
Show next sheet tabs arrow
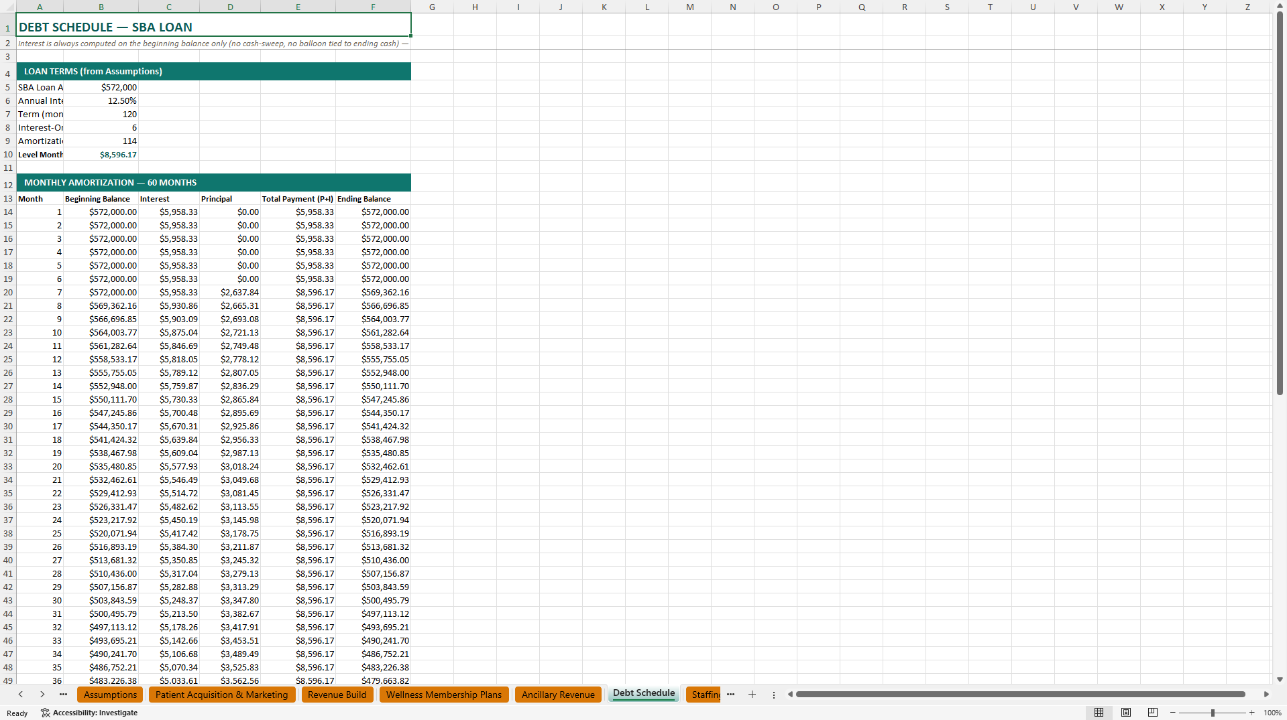[42, 695]
